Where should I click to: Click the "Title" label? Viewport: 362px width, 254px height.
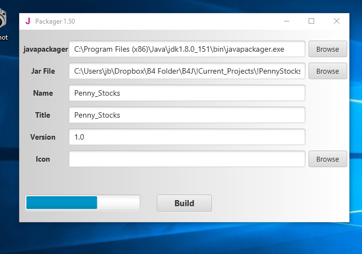(x=43, y=115)
